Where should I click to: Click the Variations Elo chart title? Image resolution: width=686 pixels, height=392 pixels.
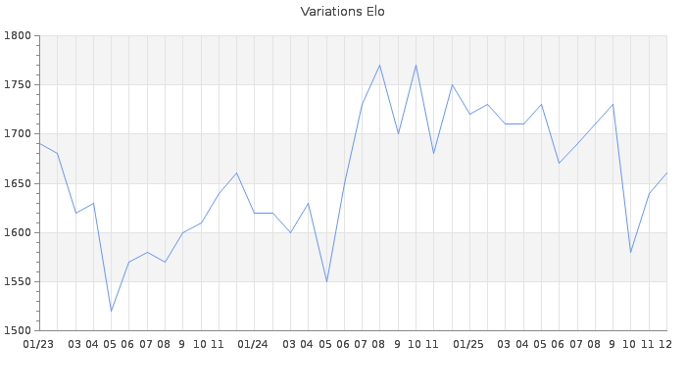point(342,12)
